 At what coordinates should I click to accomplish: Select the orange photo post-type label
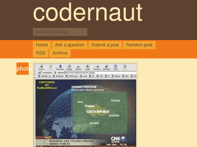coord(22,69)
